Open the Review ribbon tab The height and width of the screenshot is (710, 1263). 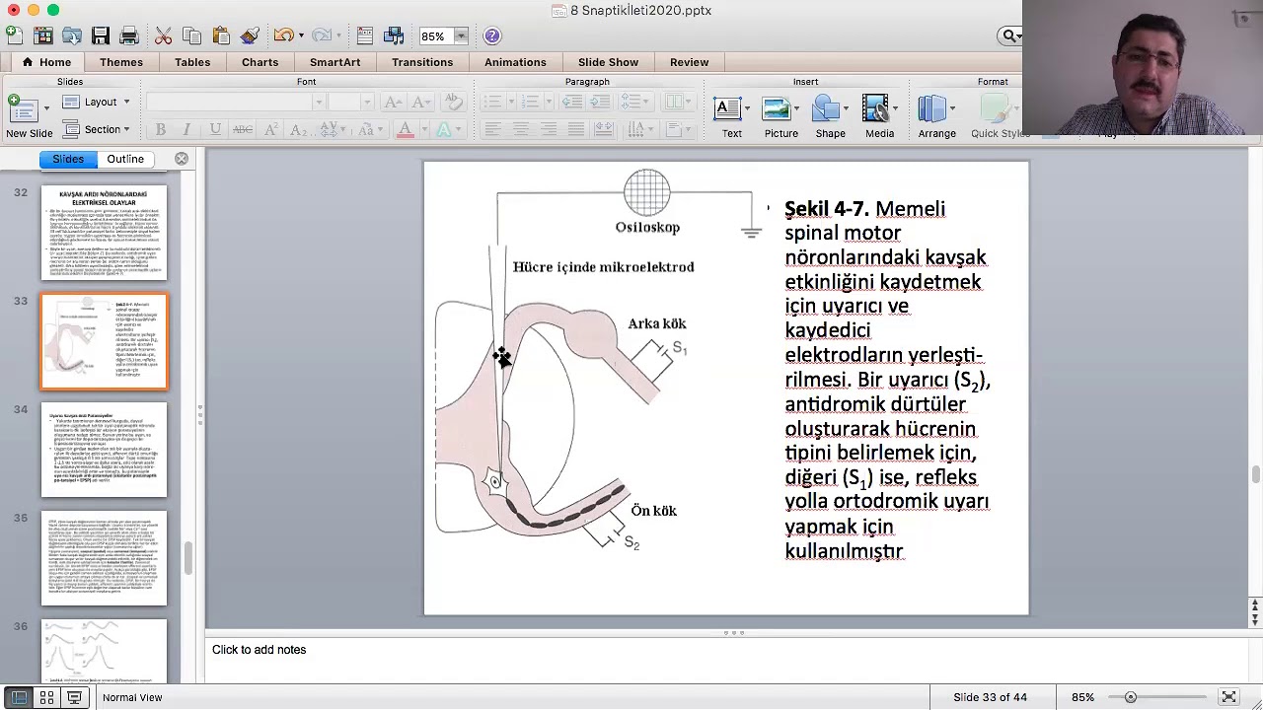[x=689, y=62]
